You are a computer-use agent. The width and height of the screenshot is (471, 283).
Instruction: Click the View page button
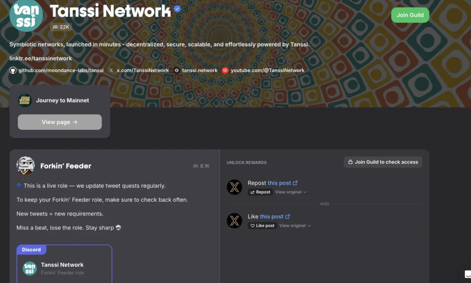[60, 122]
